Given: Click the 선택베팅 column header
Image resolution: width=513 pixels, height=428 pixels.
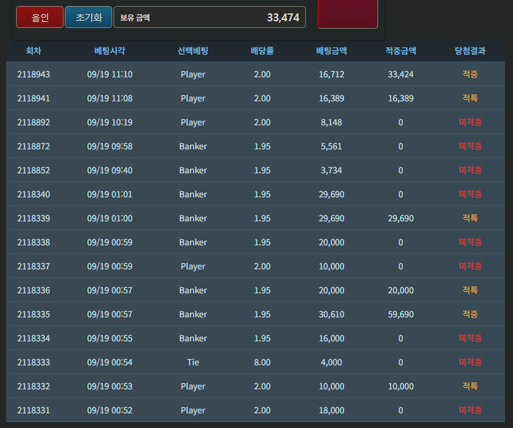Looking at the screenshot, I should click(x=192, y=51).
